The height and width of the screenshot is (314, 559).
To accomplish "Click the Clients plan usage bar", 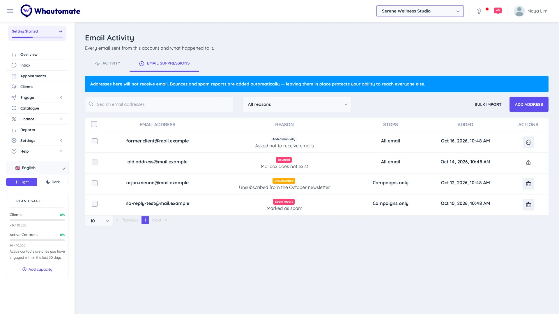I will coord(37,220).
